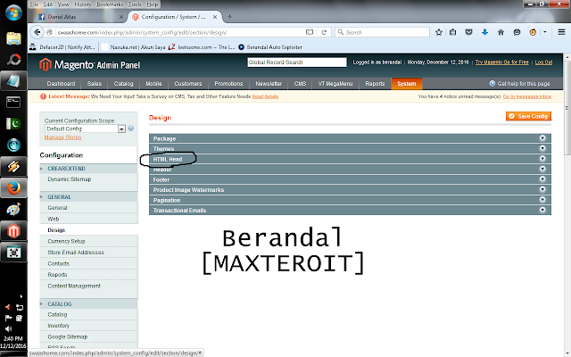Open the Pocket icon in the toolbar
The height and width of the screenshot is (357, 571).
click(468, 32)
